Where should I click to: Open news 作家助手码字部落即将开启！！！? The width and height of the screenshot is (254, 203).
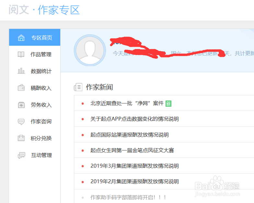click(x=128, y=197)
